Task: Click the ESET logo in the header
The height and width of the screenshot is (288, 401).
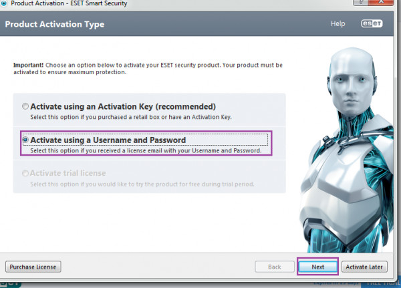Action: pos(372,24)
